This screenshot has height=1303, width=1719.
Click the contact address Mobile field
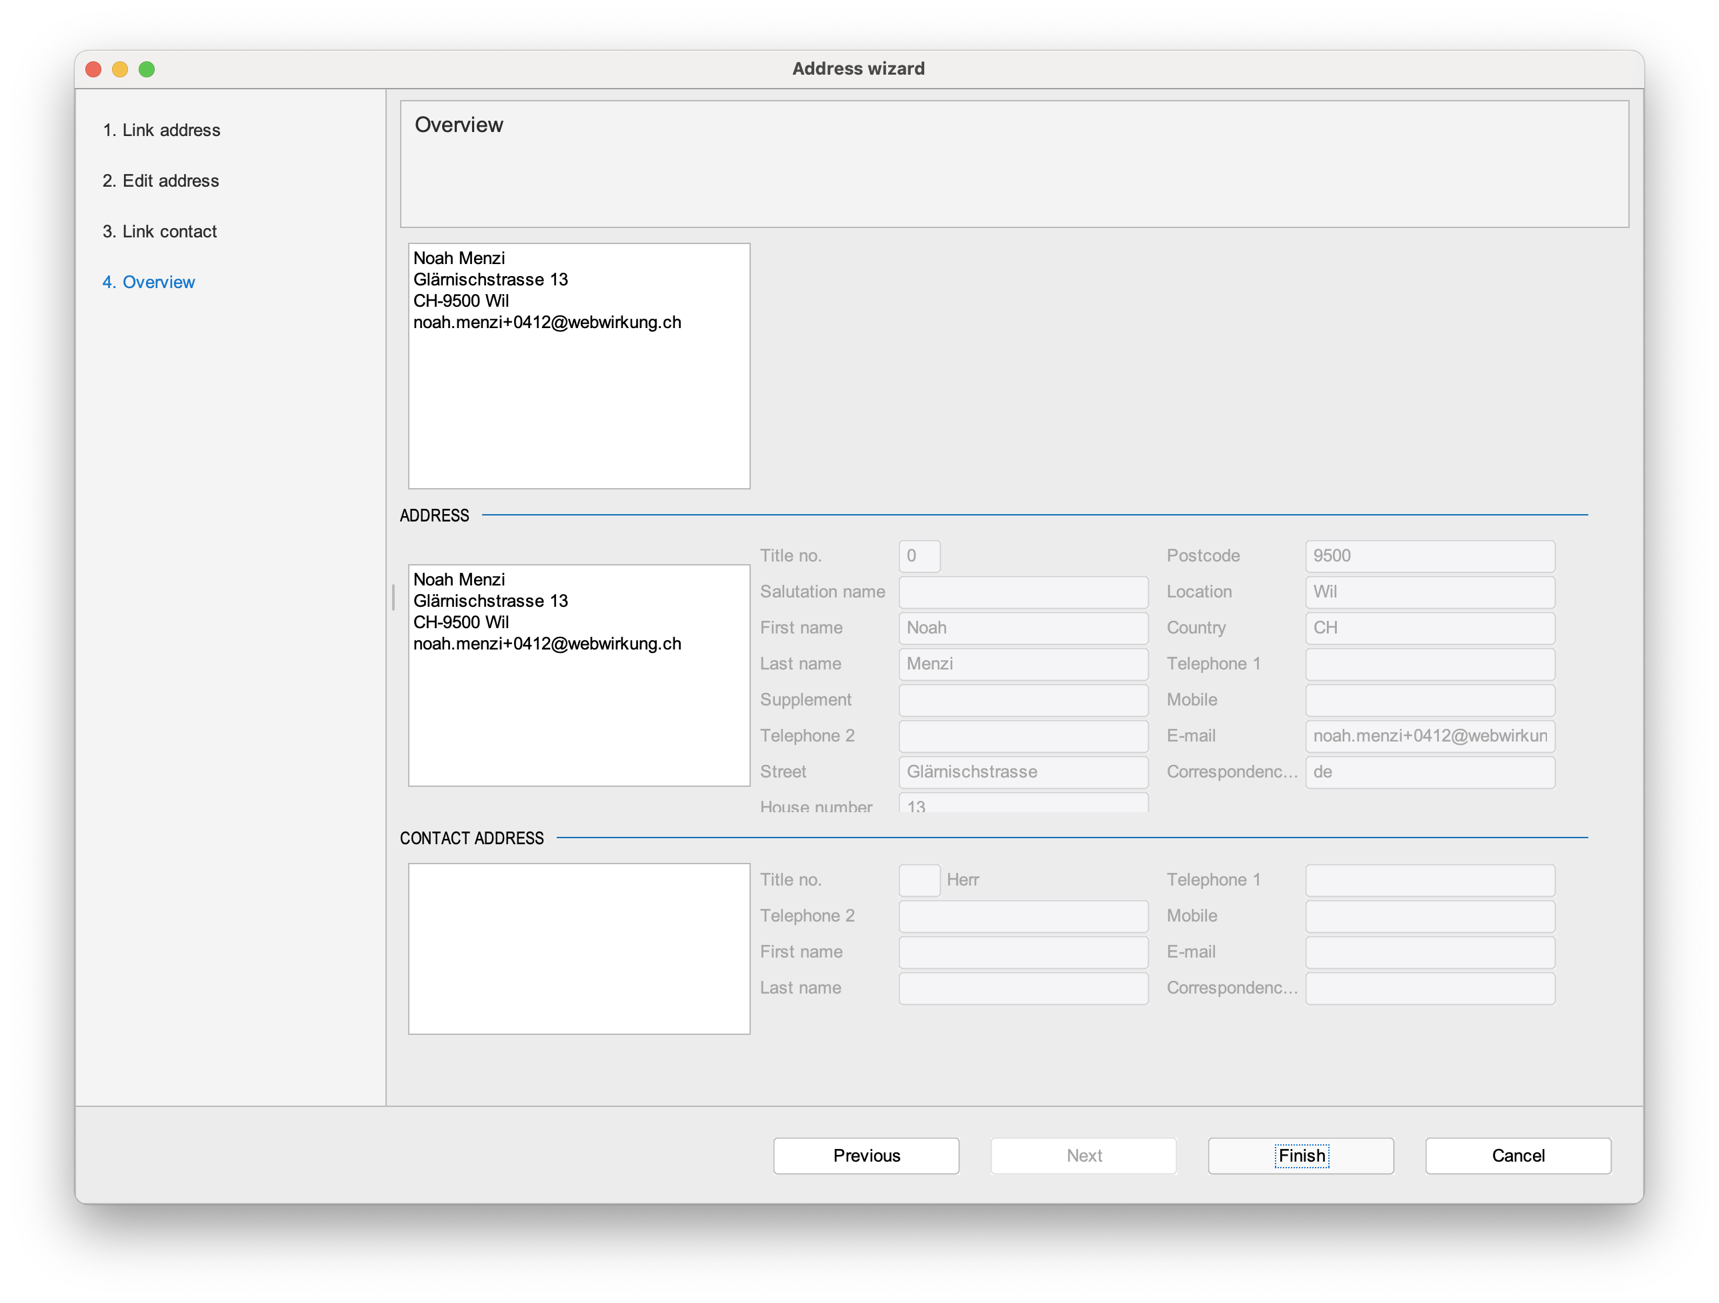pyautogui.click(x=1429, y=916)
